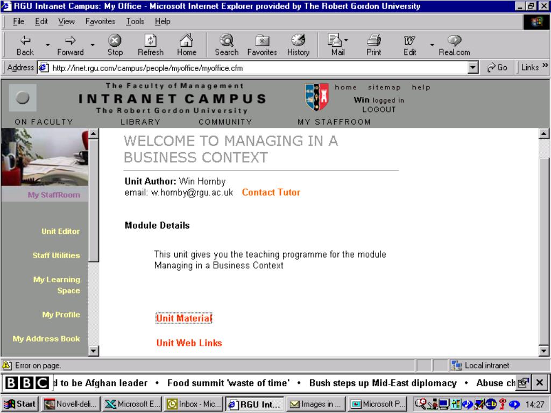Open Unit Editor in sidebar
Image resolution: width=551 pixels, height=413 pixels.
coord(60,231)
